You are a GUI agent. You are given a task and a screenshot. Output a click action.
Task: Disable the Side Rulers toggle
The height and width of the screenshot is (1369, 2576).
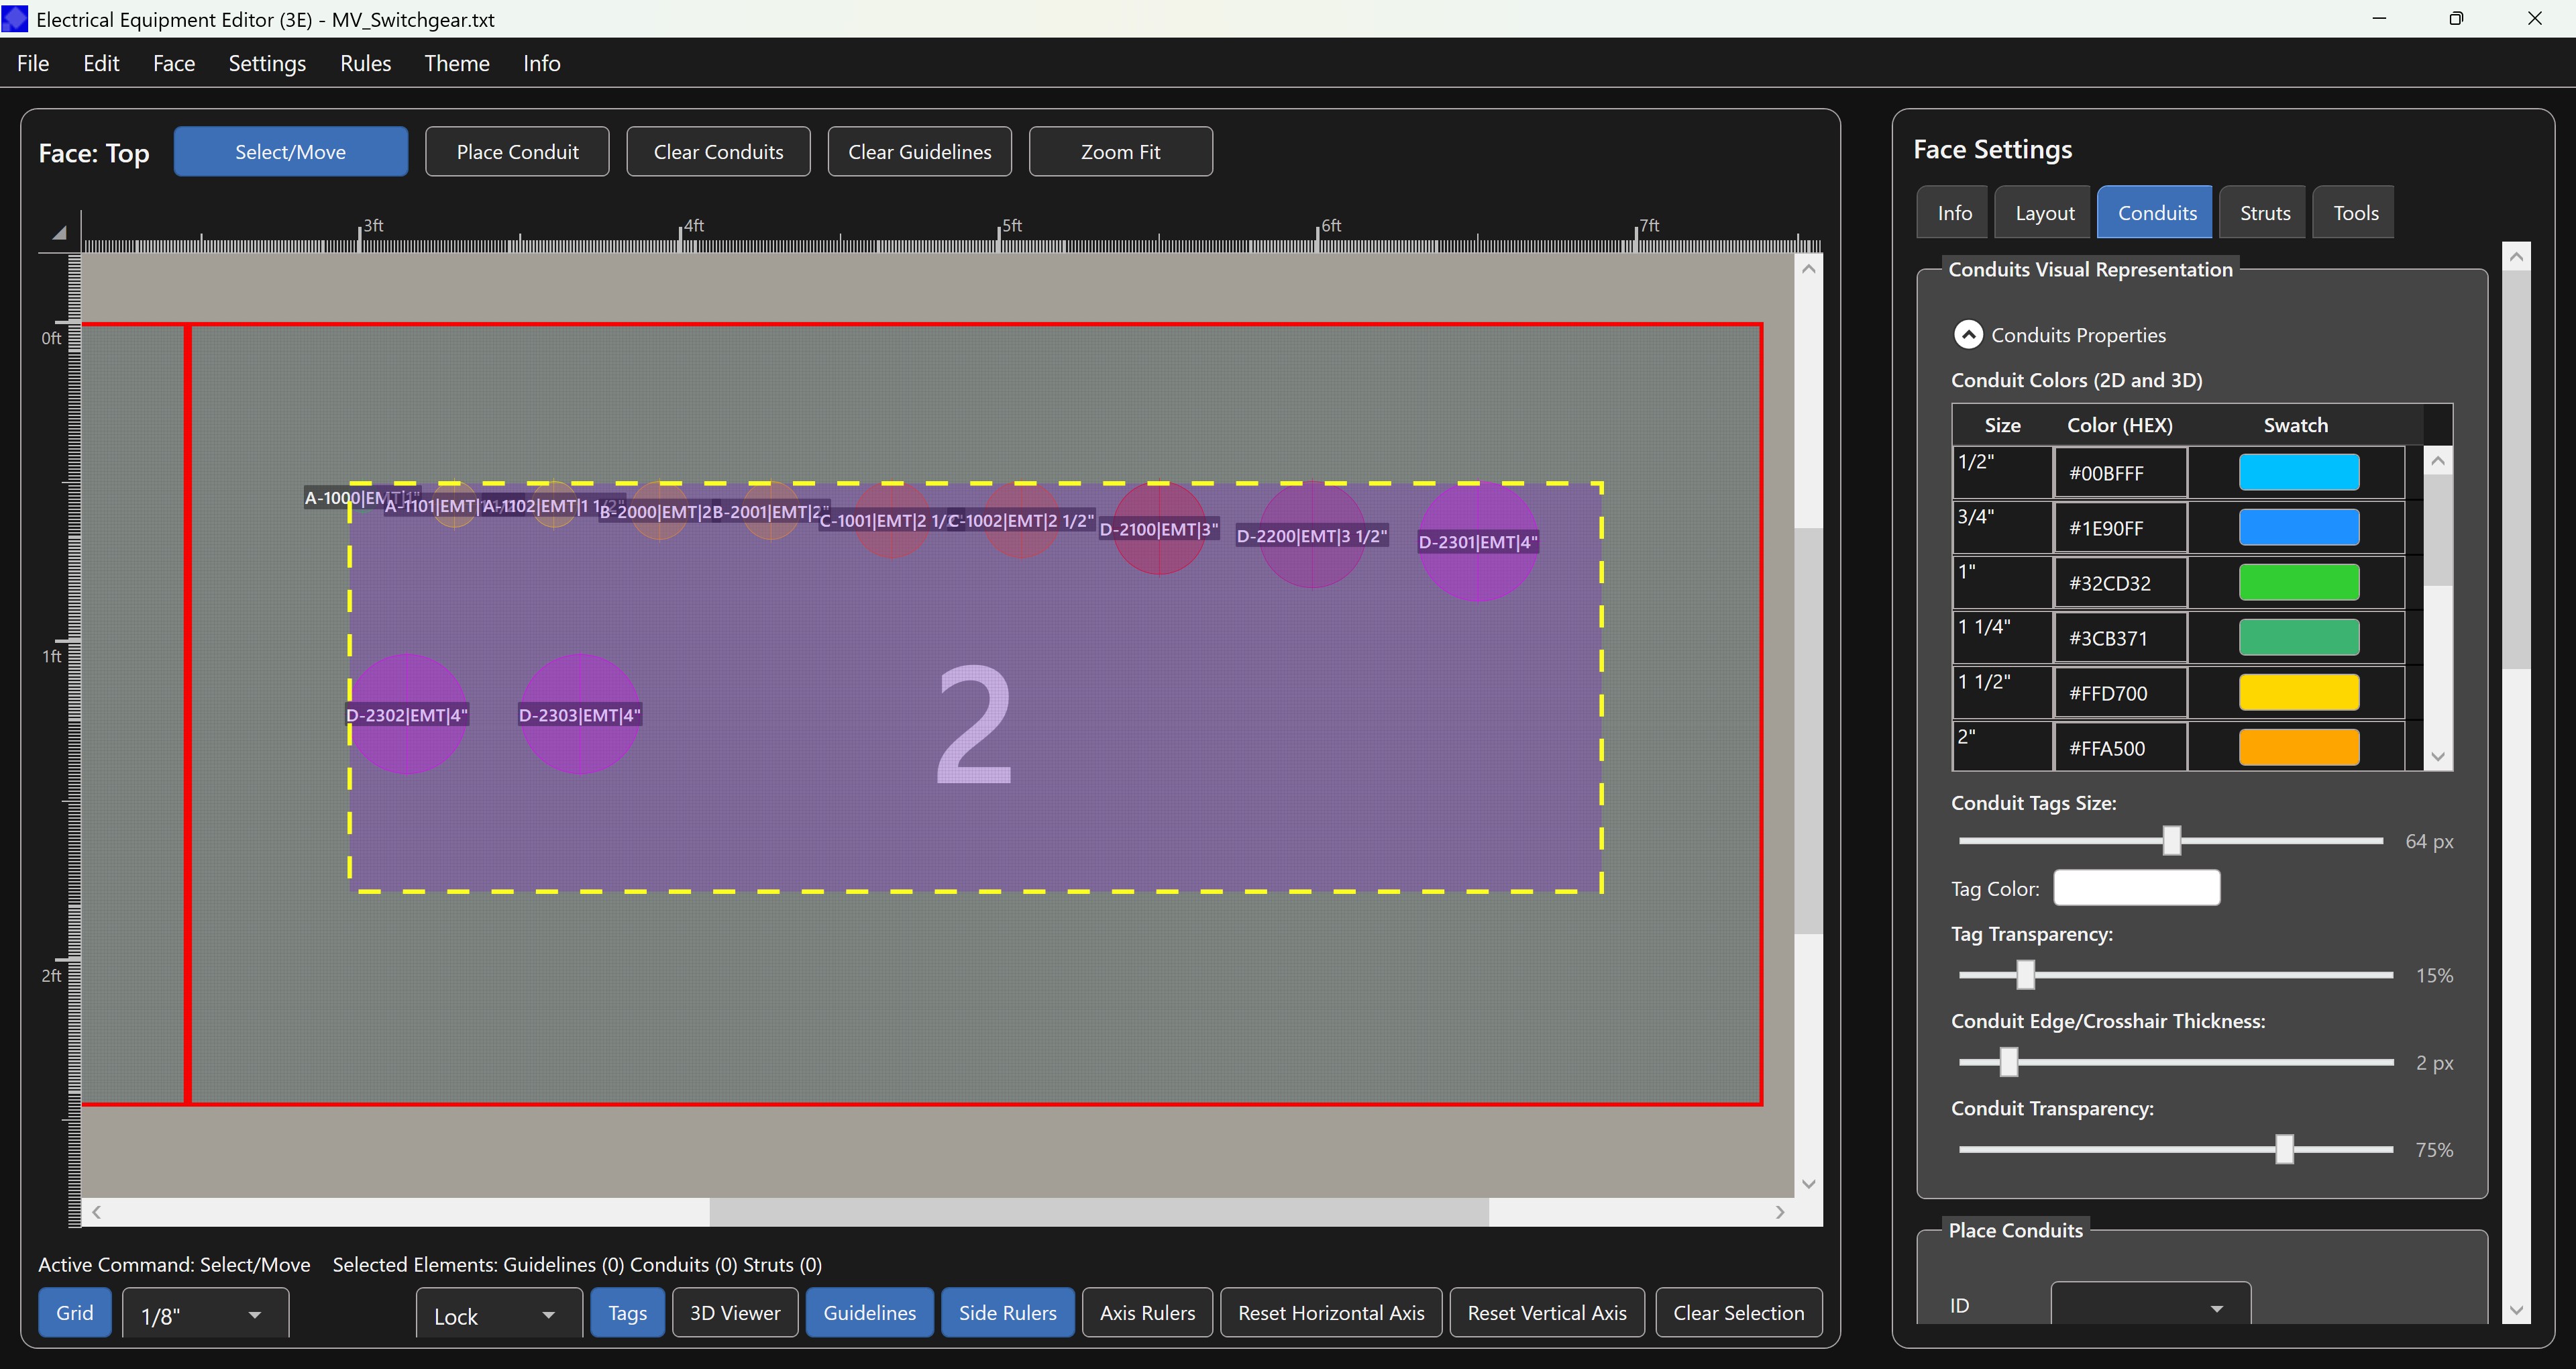click(x=1007, y=1313)
